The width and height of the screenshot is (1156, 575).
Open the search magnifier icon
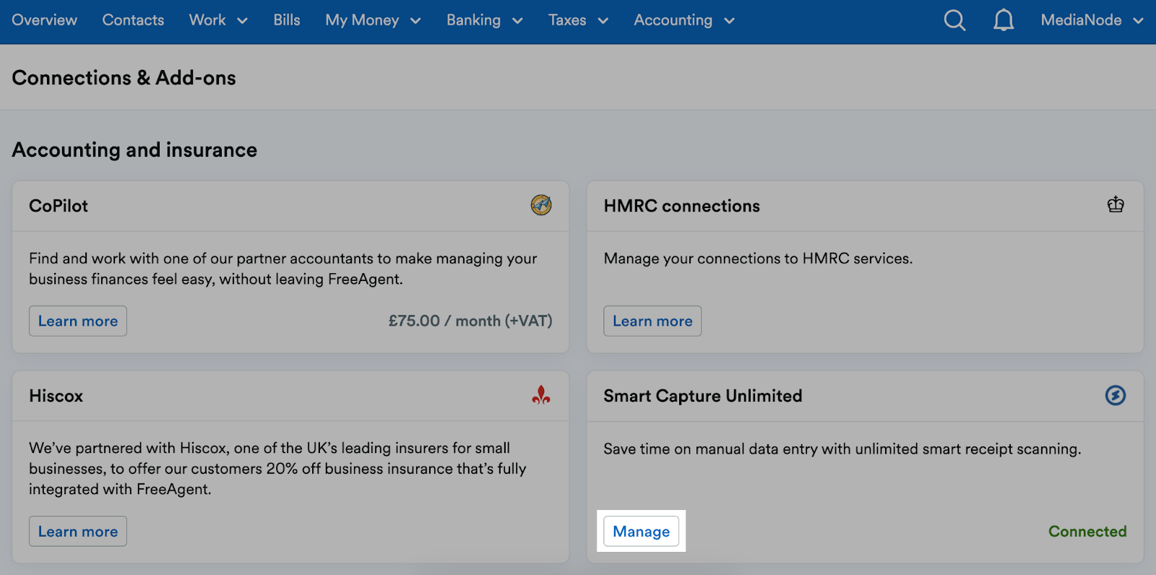tap(954, 20)
